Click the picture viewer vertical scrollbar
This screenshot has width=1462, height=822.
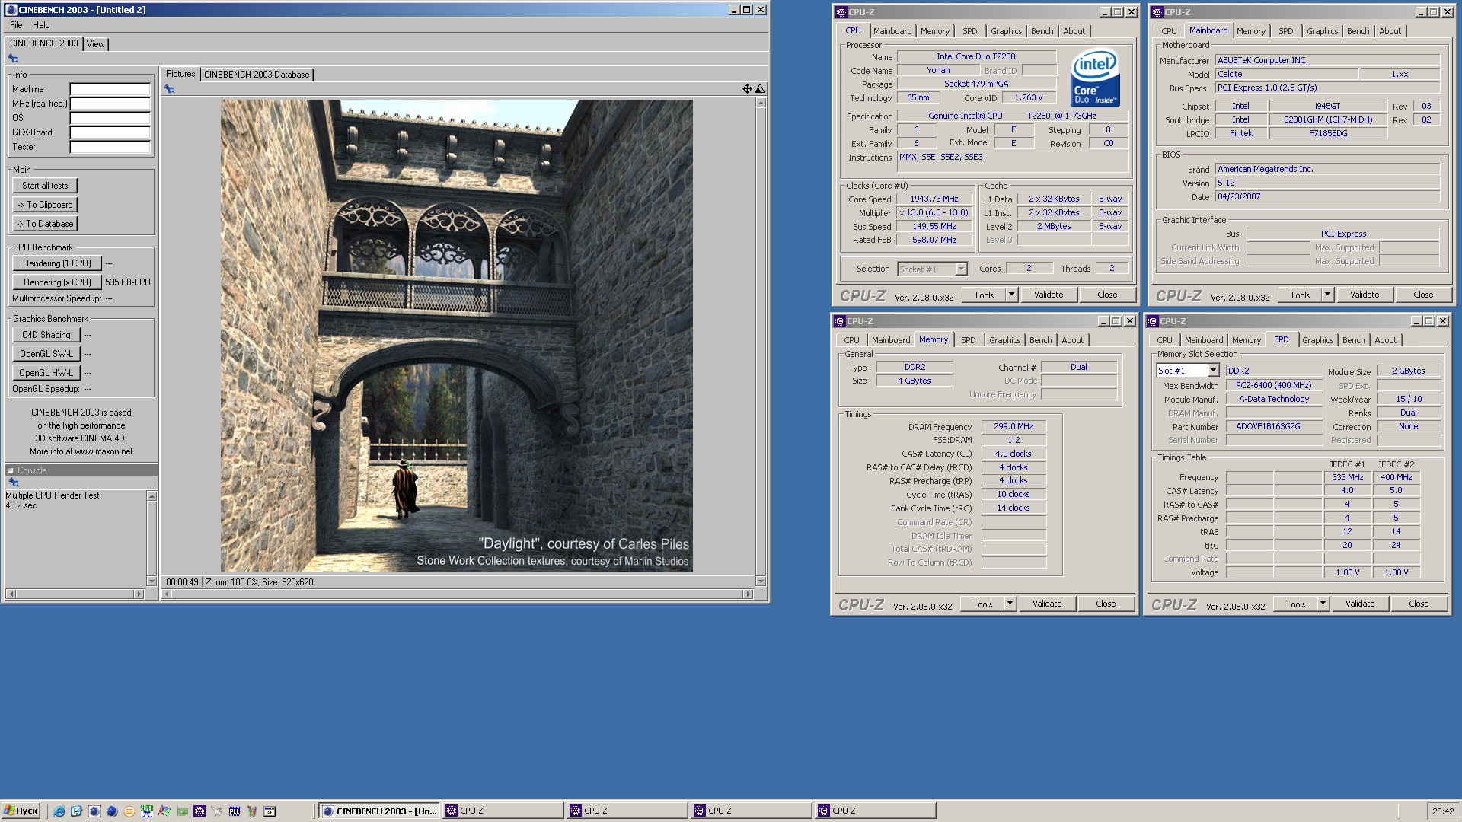761,342
